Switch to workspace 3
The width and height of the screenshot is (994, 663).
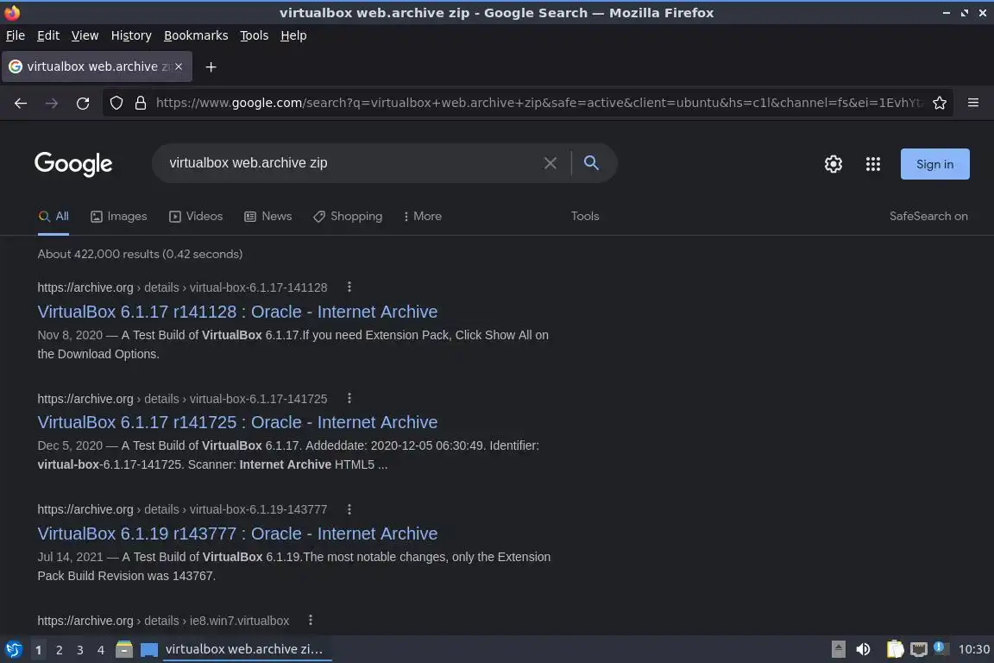pyautogui.click(x=80, y=650)
